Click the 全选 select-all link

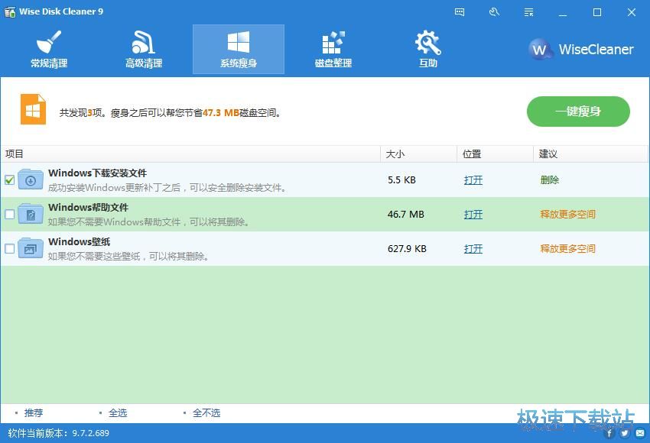[118, 412]
